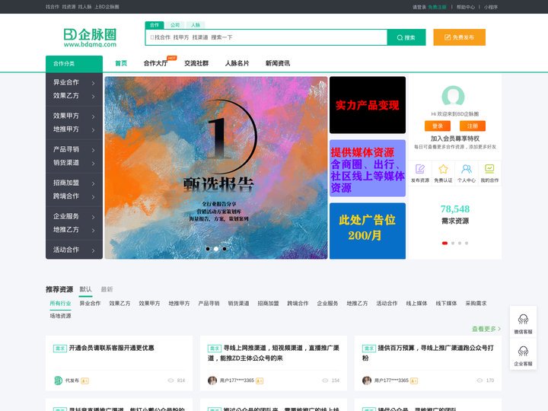Click 代发布 user avatar icon
Viewport: 548px width, 411px height.
(59, 381)
